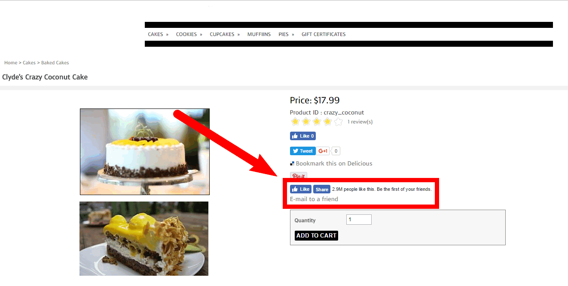Expand the Cookies menu

pyautogui.click(x=189, y=34)
